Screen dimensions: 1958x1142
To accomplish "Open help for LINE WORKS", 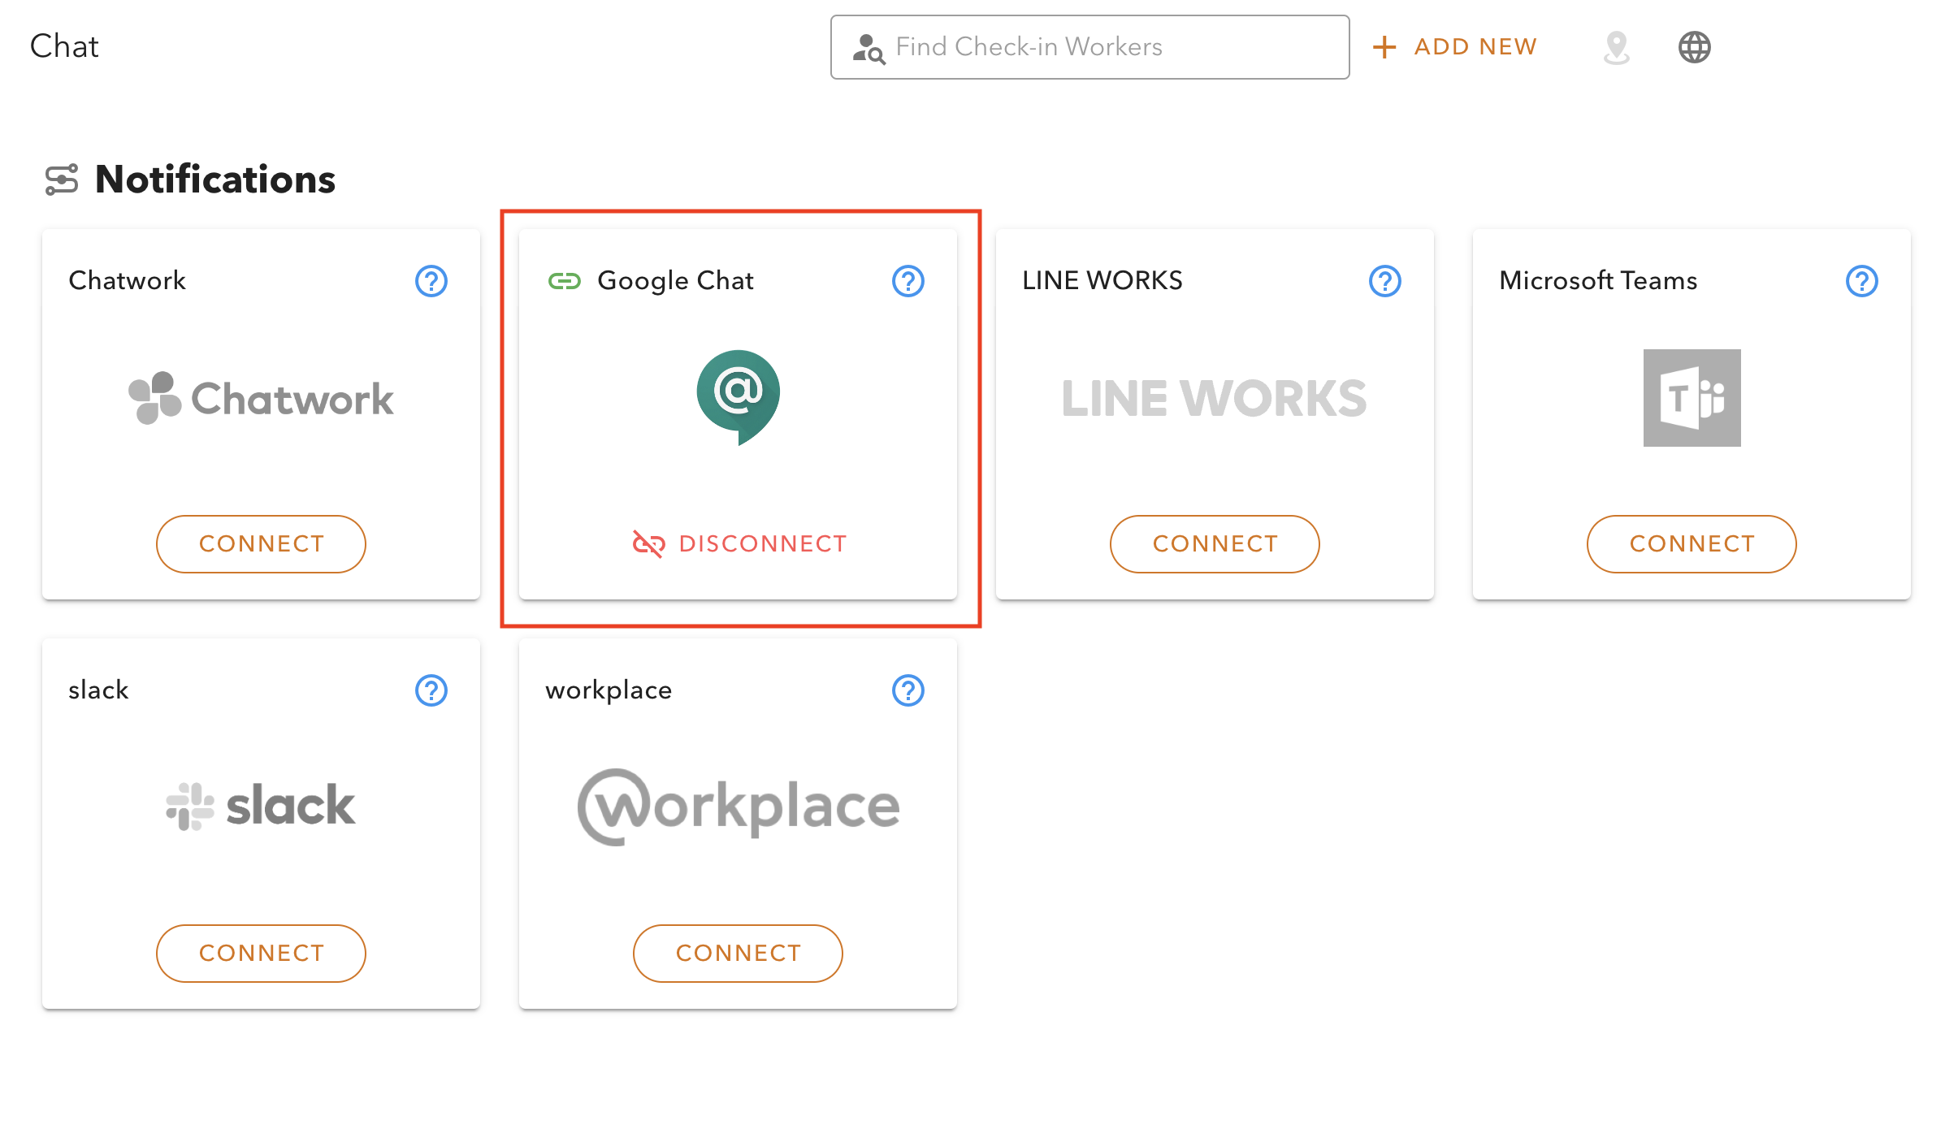I will click(x=1384, y=281).
